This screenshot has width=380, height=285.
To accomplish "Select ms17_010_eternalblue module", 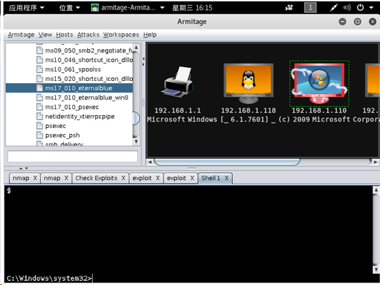I will (x=78, y=88).
